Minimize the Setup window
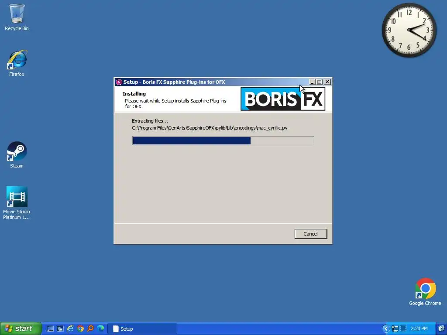Screen dimensions: 447x335 pyautogui.click(x=312, y=82)
